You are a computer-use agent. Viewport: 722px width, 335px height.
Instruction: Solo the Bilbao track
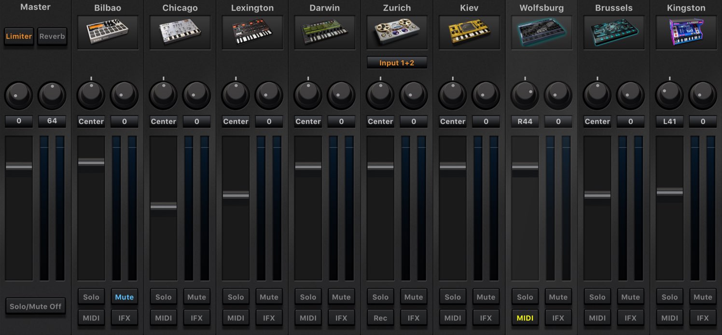point(91,297)
